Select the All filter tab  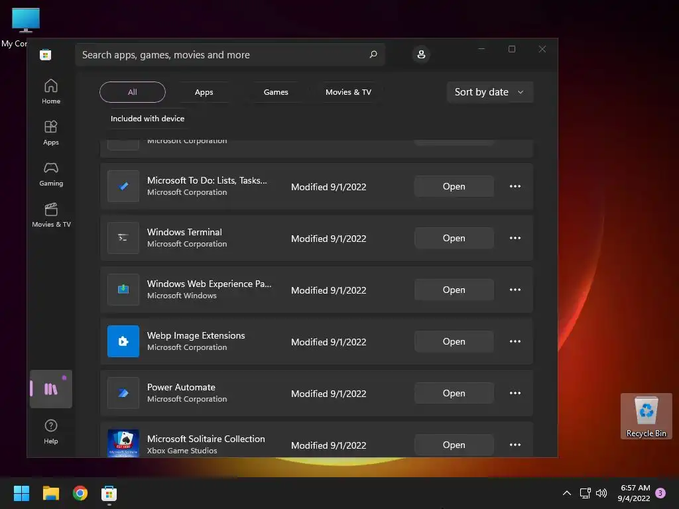pyautogui.click(x=133, y=92)
